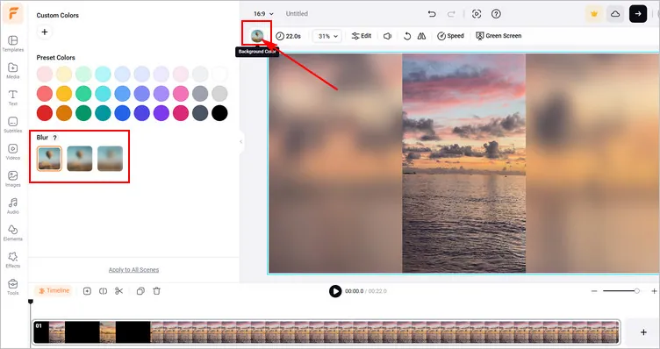Set the 22.0s duration
This screenshot has height=349, width=660.
(289, 36)
